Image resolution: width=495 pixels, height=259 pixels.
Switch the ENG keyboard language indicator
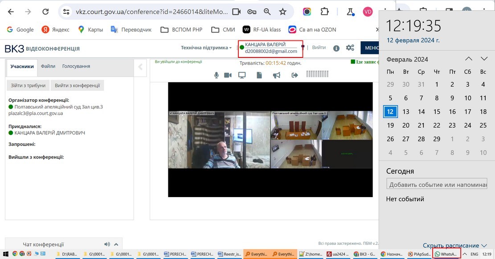pyautogui.click(x=475, y=254)
